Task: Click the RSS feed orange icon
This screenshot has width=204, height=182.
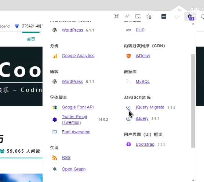Action: [55, 158]
